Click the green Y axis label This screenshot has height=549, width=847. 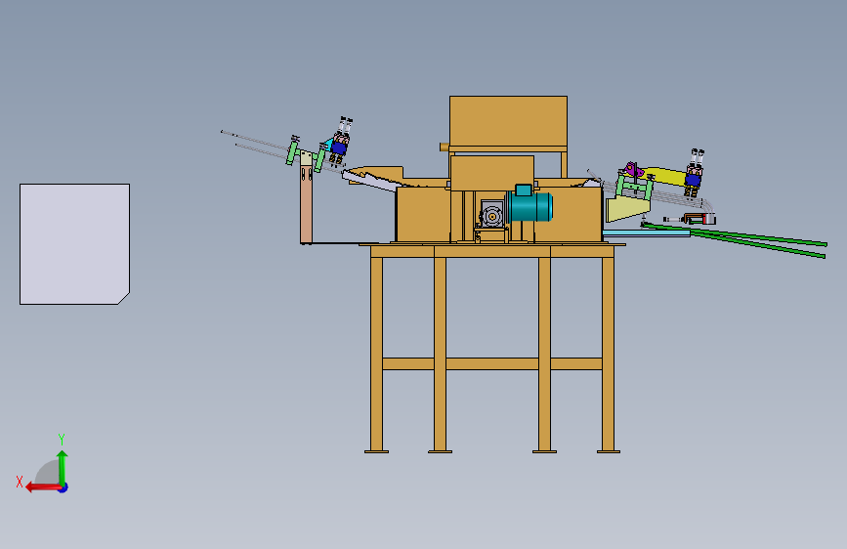62,439
